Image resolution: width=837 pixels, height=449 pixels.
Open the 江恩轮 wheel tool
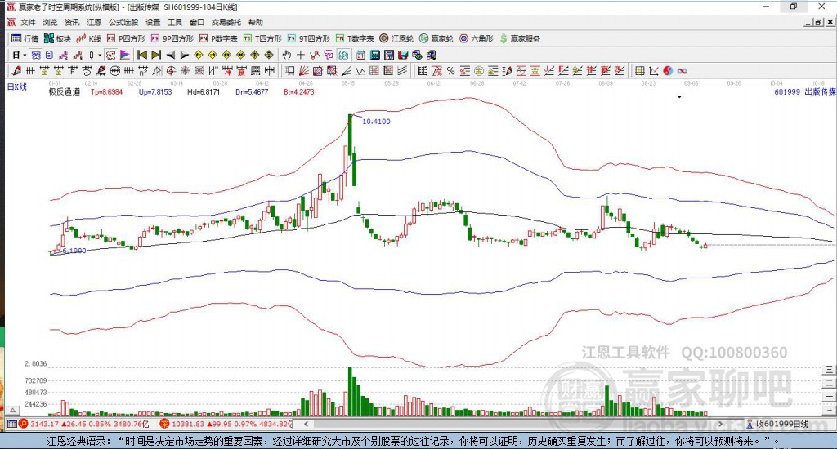[x=396, y=38]
